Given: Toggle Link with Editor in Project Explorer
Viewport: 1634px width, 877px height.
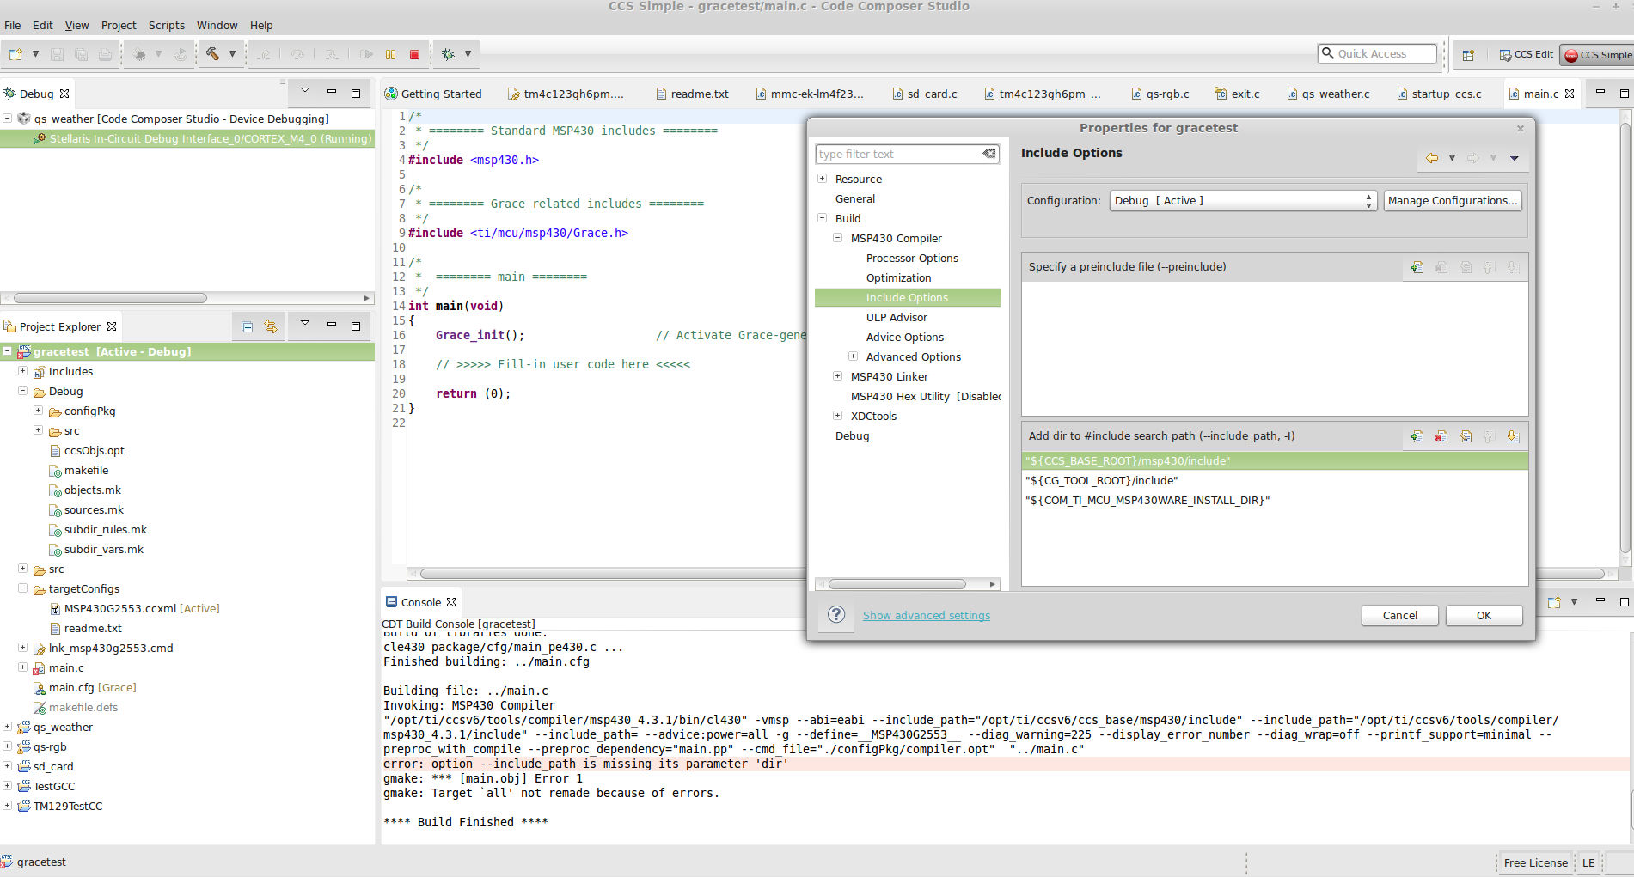Looking at the screenshot, I should (x=271, y=326).
